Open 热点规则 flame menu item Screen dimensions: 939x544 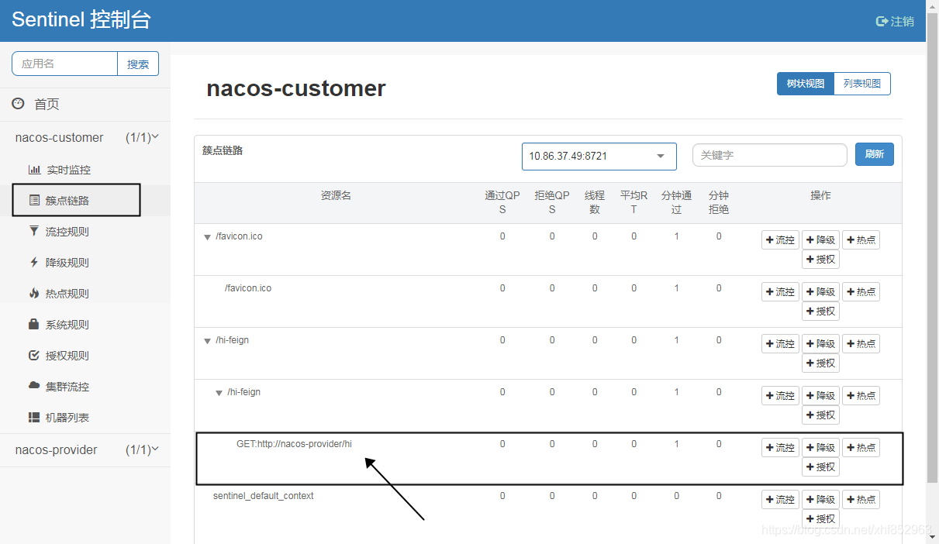coord(59,294)
